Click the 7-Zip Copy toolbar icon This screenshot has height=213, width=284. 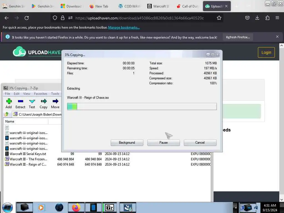tap(44, 104)
